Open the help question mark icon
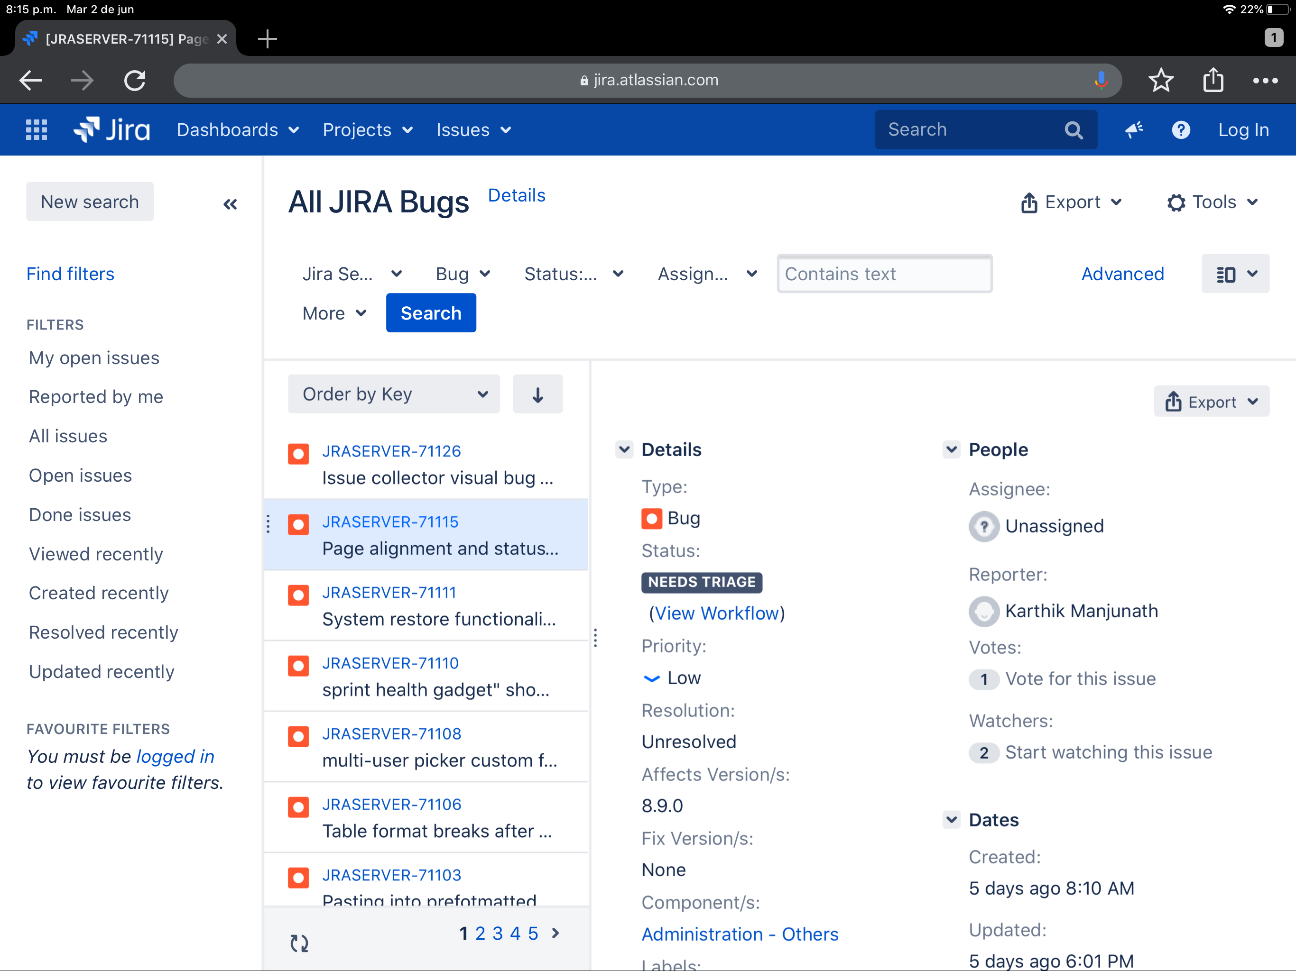The image size is (1296, 971). pos(1181,129)
